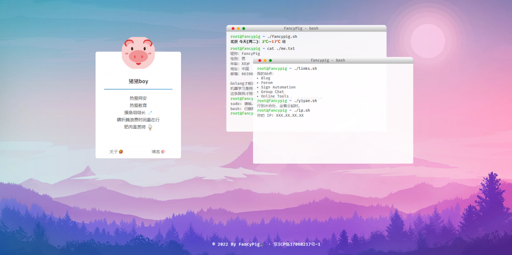Open the Online Tools link
This screenshot has height=255, width=512.
point(274,96)
